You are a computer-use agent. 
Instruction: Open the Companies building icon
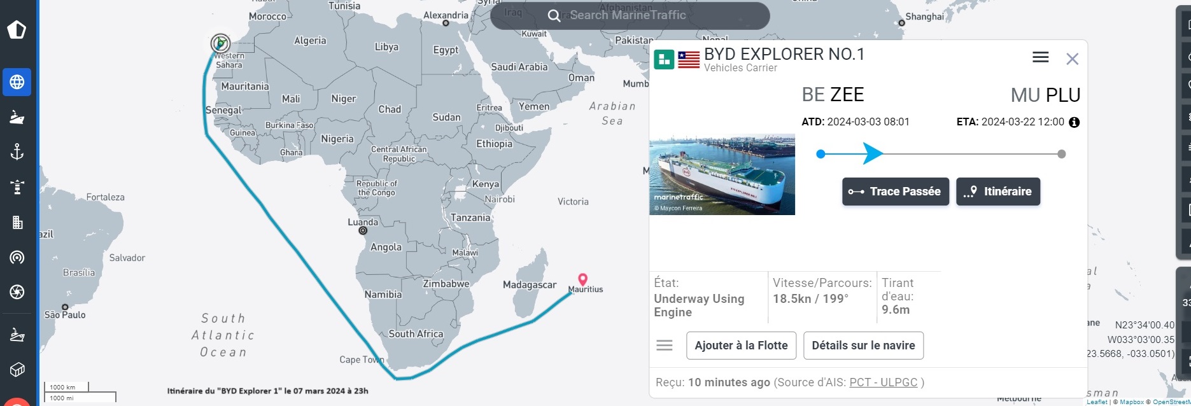point(17,222)
